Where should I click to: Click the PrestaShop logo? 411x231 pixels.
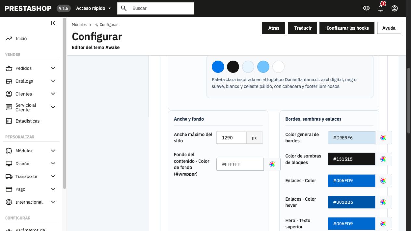point(28,8)
